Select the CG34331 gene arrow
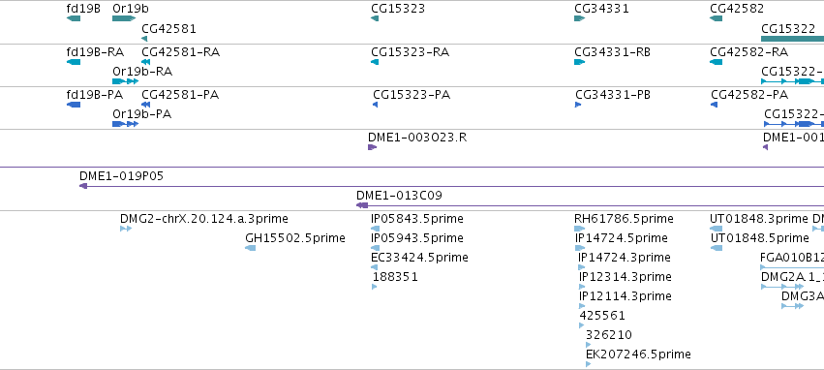 (x=580, y=18)
